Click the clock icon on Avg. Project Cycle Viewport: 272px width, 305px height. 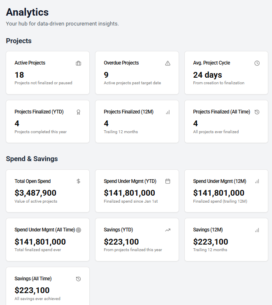257,63
